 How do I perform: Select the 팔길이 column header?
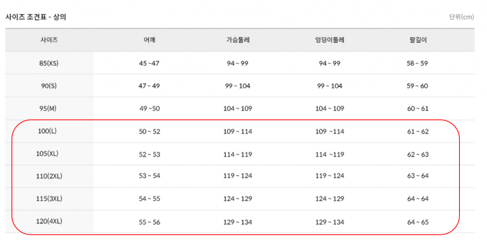click(418, 40)
